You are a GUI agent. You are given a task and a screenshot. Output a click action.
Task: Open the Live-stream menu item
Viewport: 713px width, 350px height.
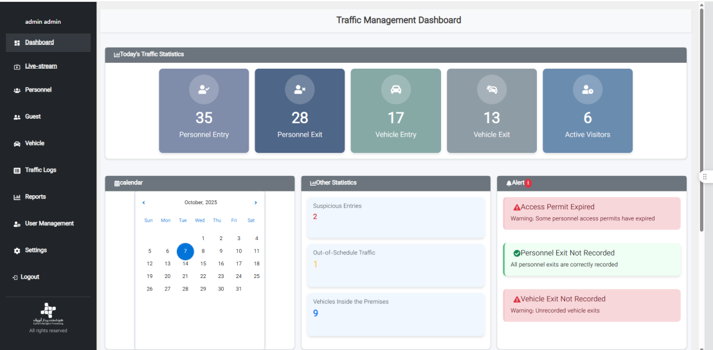click(x=41, y=66)
